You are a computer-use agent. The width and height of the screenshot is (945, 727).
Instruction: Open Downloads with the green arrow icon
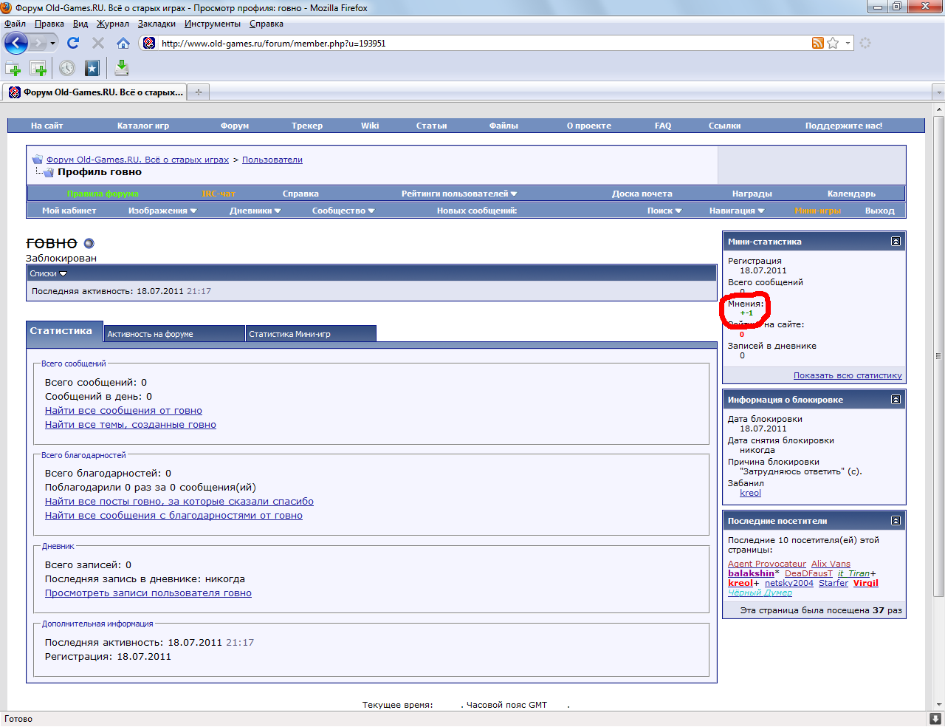click(x=122, y=68)
